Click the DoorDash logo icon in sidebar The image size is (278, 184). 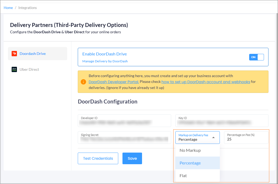[x=14, y=54]
